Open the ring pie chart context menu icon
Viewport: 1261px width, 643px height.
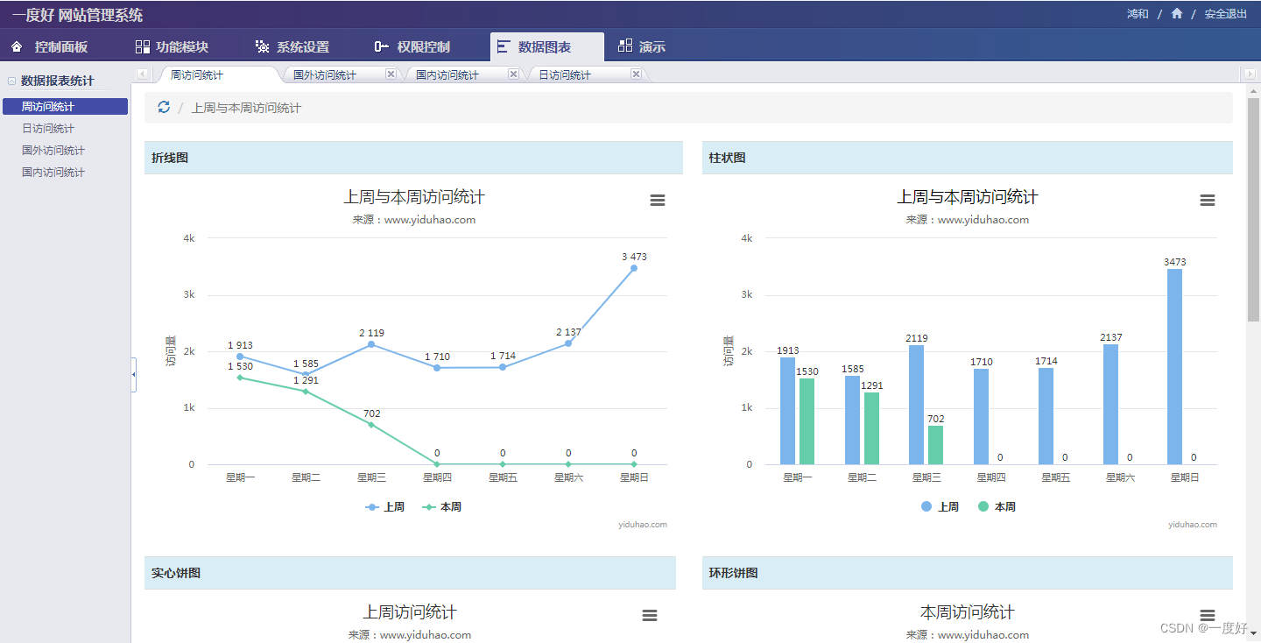(1208, 616)
